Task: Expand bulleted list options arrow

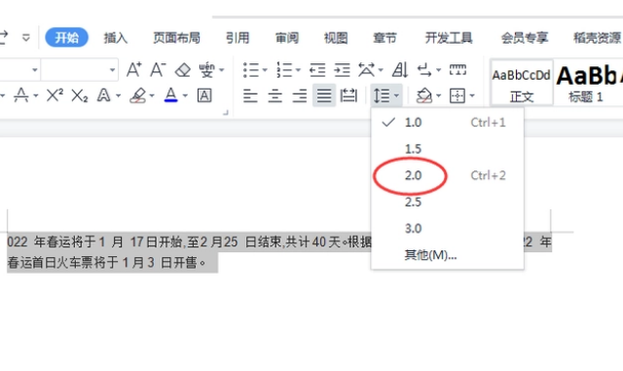Action: click(265, 70)
